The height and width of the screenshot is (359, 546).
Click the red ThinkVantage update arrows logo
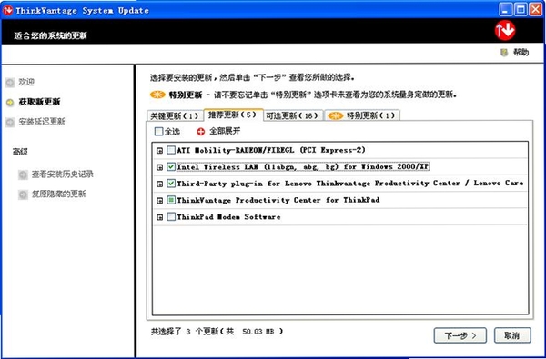click(x=505, y=31)
